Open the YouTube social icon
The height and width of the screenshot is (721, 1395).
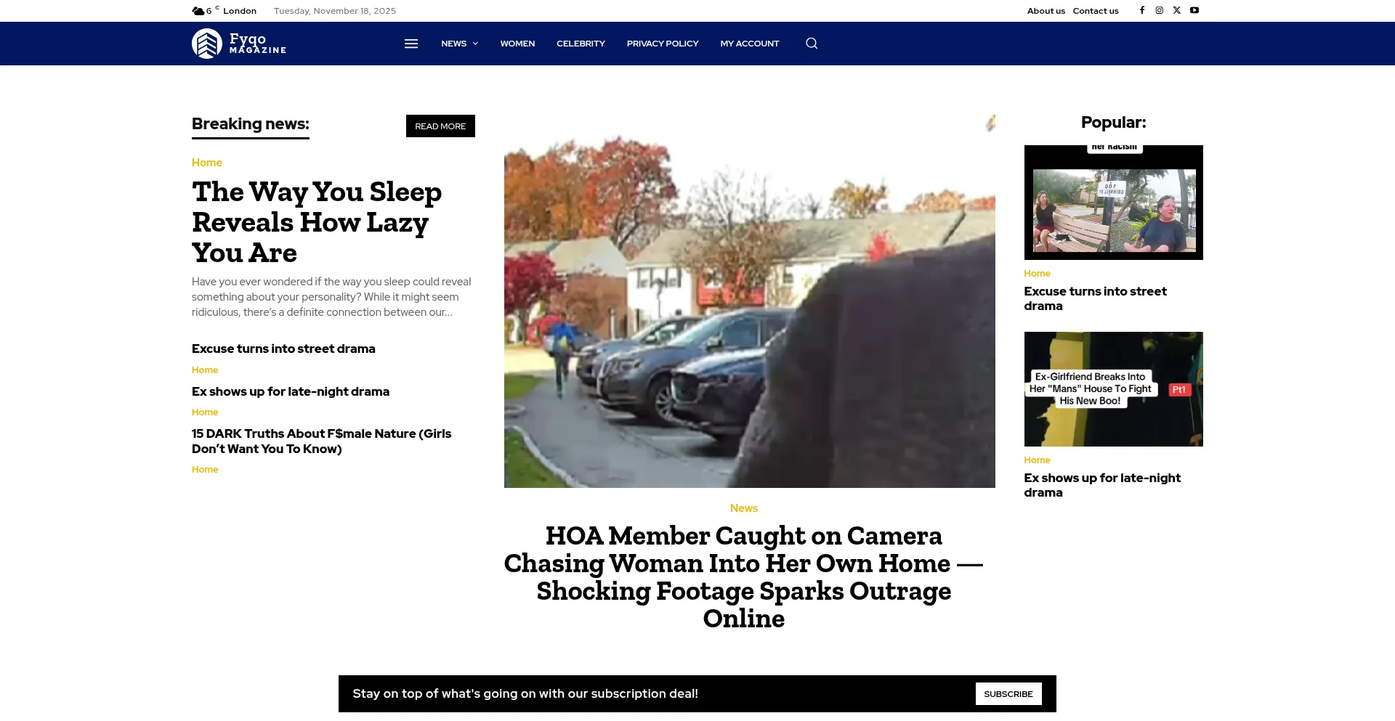[x=1194, y=10]
